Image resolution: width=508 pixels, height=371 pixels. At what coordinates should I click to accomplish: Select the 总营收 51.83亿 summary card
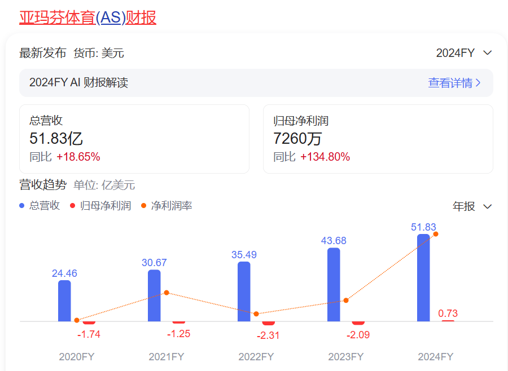[x=134, y=139]
